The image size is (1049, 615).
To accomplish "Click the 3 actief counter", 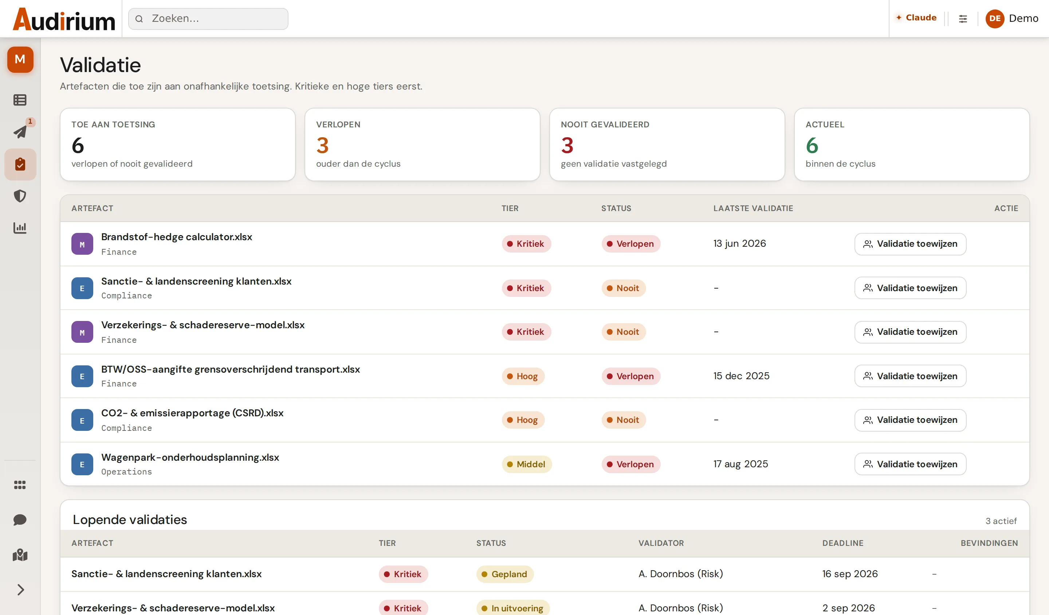I will [1001, 521].
